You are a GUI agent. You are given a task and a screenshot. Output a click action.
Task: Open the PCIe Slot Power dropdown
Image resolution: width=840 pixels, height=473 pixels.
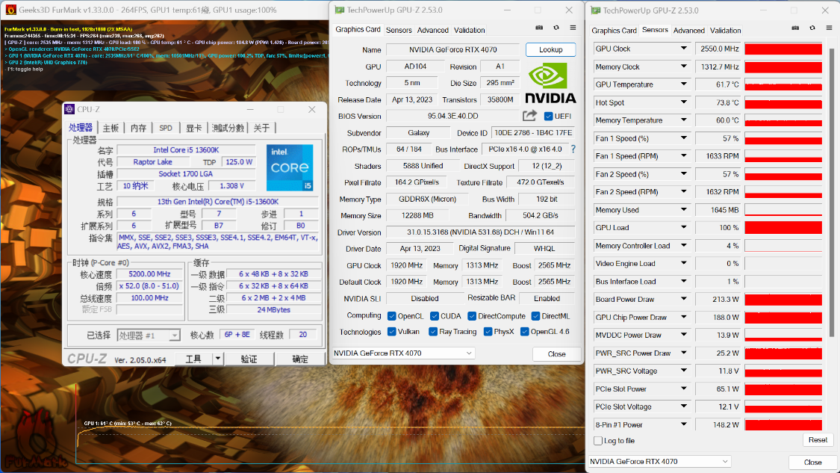click(x=683, y=389)
